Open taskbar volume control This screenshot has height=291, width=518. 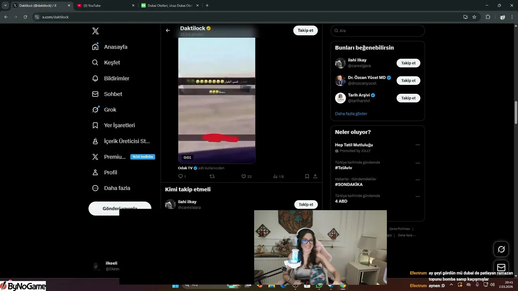493,285
